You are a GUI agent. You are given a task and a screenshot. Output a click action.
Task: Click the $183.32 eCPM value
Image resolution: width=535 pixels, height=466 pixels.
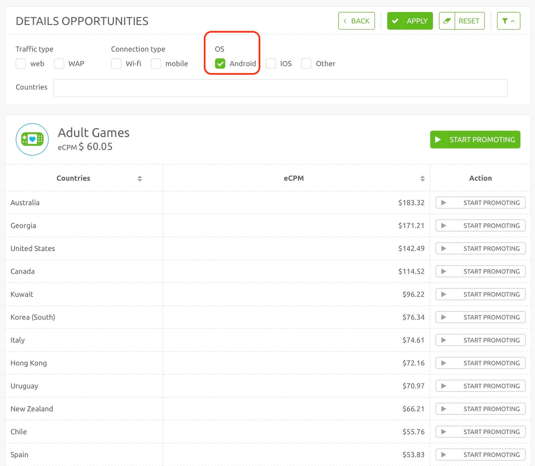(411, 203)
